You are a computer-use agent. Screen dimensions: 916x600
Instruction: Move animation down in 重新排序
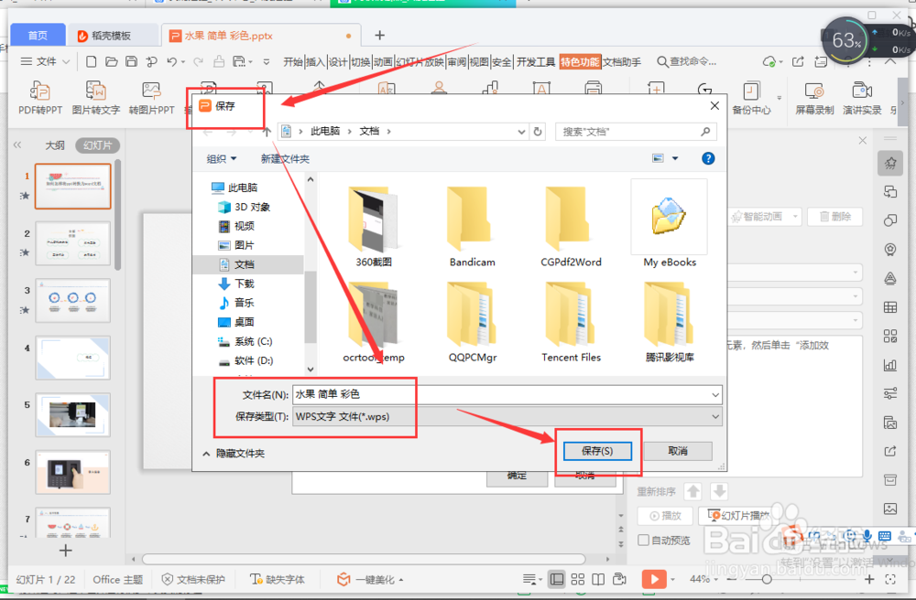click(720, 491)
